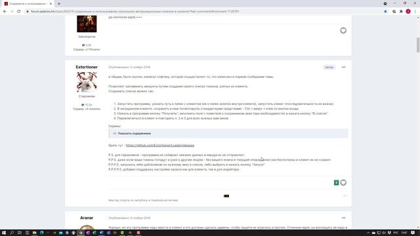This screenshot has width=420, height=236.
Task: Open Microsoft Edge from taskbar
Action: pos(42,233)
